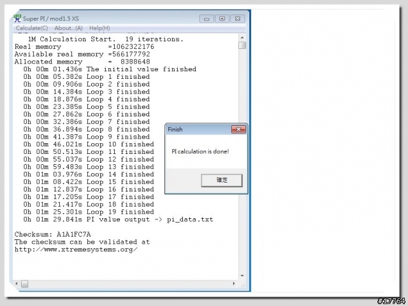Click the 'Loop 14 finished' line
This screenshot has width=408, height=306.
[x=89, y=174]
